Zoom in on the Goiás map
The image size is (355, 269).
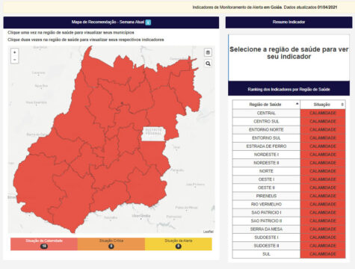pyautogui.click(x=14, y=52)
